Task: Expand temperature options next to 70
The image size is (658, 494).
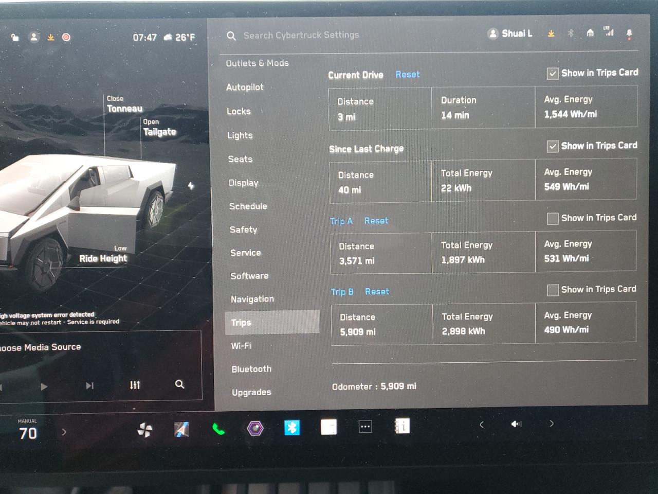Action: click(x=64, y=432)
